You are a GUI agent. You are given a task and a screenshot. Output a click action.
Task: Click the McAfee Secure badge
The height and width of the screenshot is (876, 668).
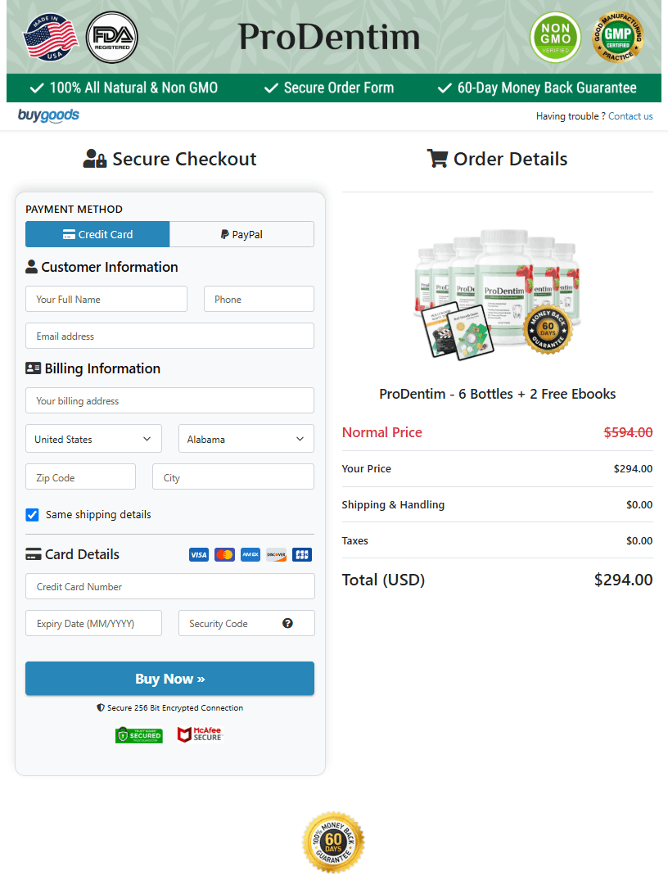200,734
